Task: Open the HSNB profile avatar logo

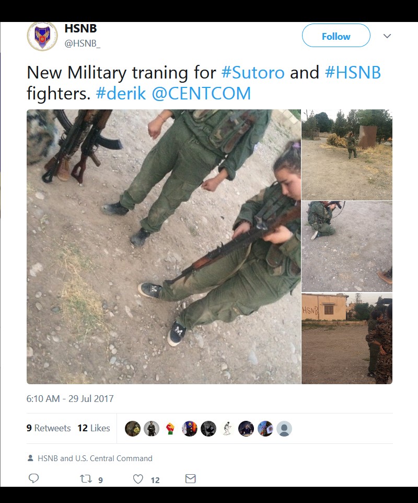Action: click(42, 36)
